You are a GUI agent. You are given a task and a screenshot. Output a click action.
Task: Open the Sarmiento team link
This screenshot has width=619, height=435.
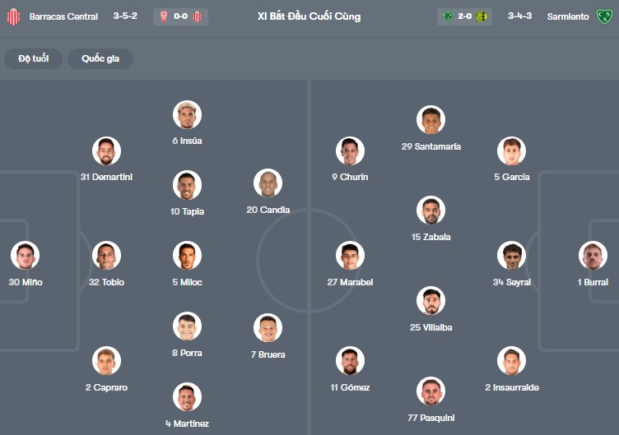[568, 16]
